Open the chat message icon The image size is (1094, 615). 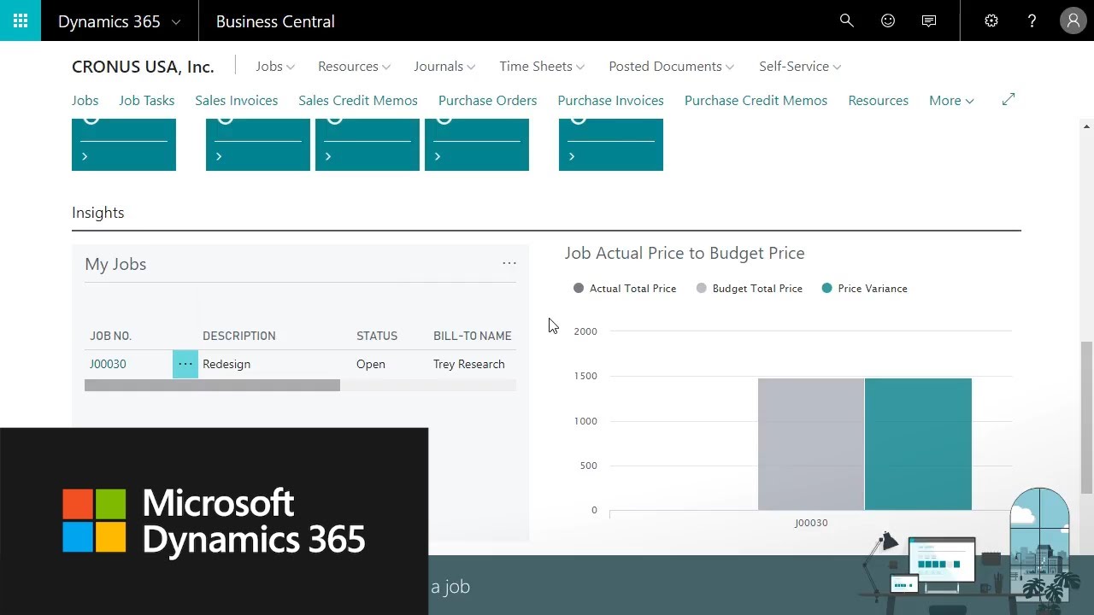pos(929,20)
